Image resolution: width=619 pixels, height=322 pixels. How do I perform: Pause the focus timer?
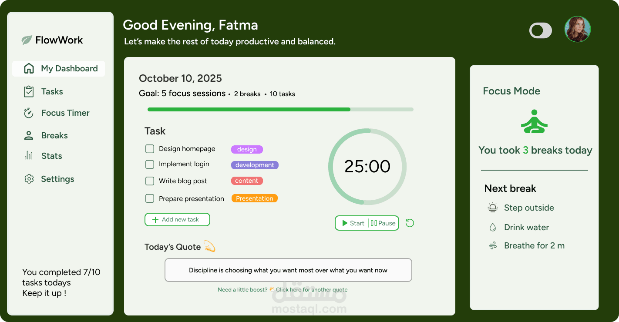pyautogui.click(x=383, y=223)
